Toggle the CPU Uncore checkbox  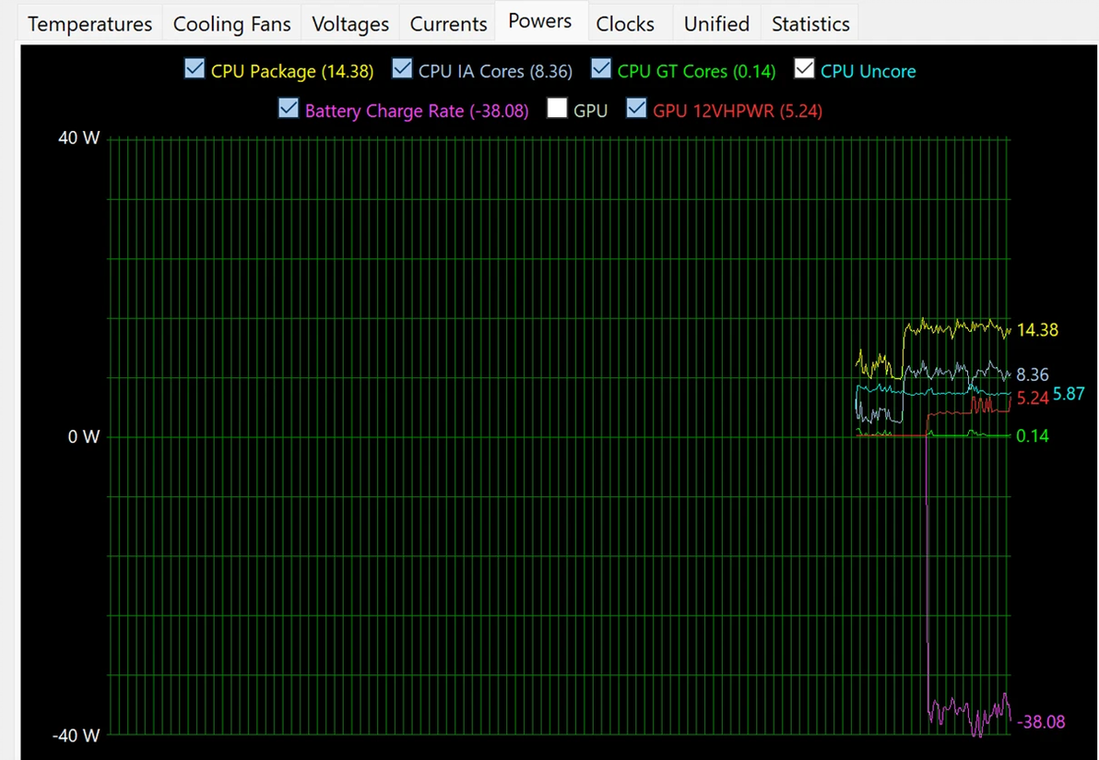(804, 68)
